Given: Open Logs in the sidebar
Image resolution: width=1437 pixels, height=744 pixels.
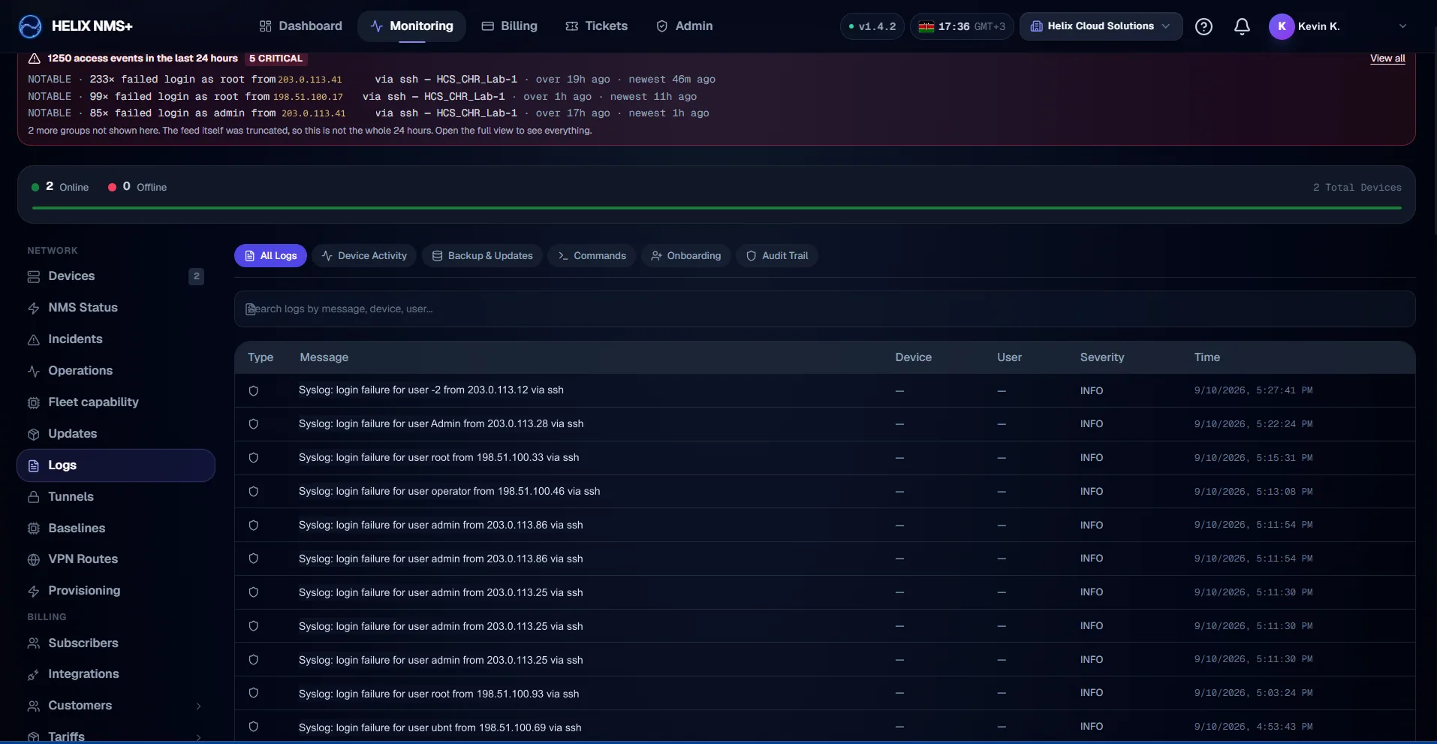Looking at the screenshot, I should point(116,465).
